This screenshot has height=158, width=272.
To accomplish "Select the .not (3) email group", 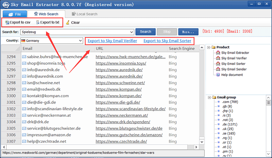I will [x=227, y=120].
